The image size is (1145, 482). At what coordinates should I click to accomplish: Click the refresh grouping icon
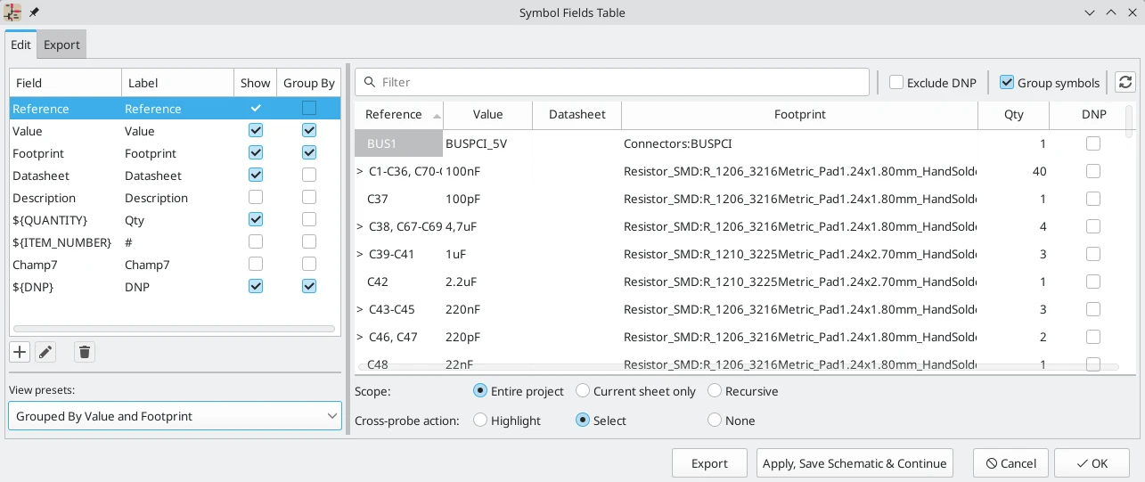coord(1125,82)
